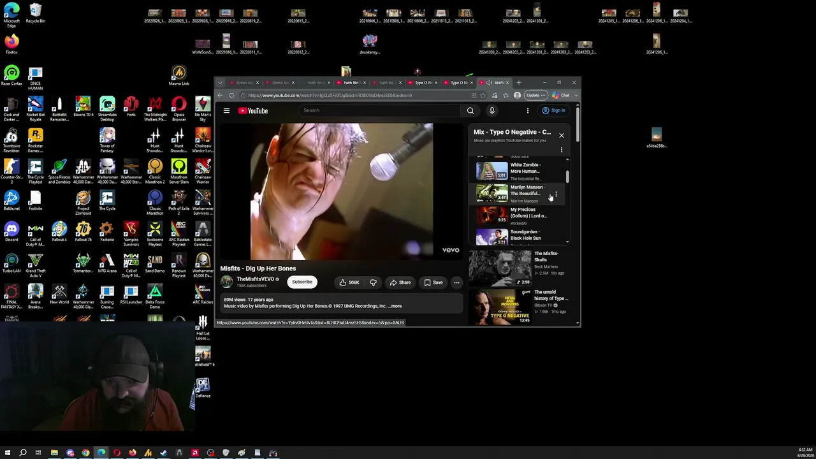Open The untold history of Type O video
This screenshot has width=816, height=459.
point(519,307)
